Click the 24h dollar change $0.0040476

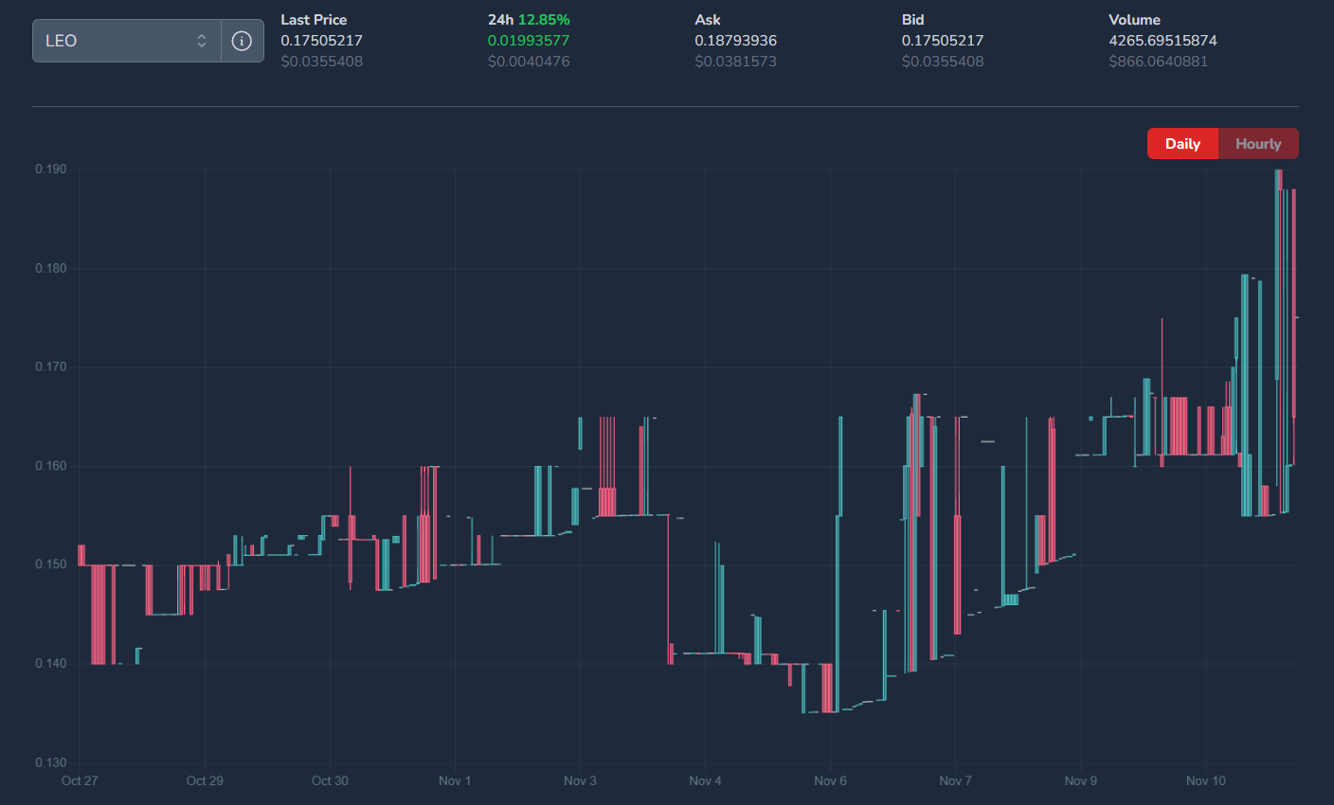(x=529, y=62)
